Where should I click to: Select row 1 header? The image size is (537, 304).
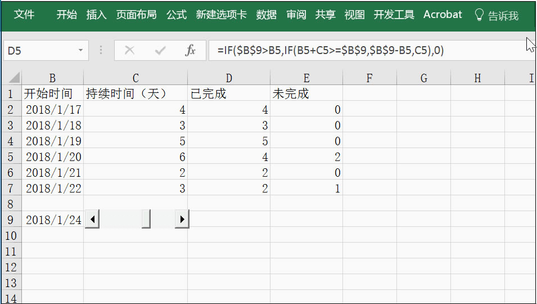click(x=11, y=93)
